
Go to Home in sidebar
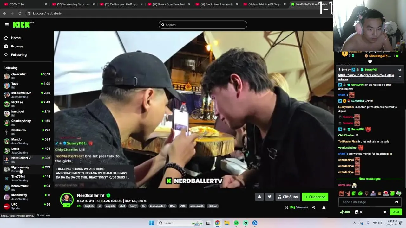click(16, 38)
